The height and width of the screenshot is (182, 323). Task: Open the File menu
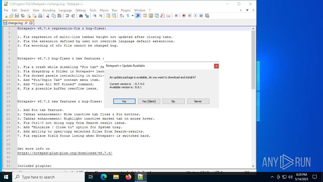coord(6,10)
